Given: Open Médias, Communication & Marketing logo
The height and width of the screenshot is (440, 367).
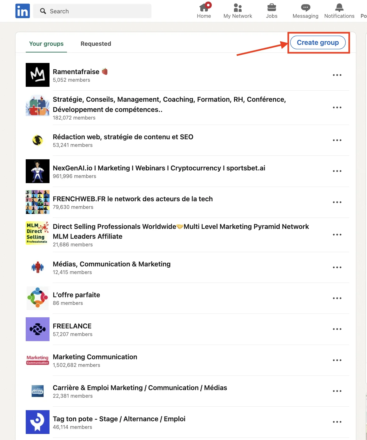Looking at the screenshot, I should point(37,267).
